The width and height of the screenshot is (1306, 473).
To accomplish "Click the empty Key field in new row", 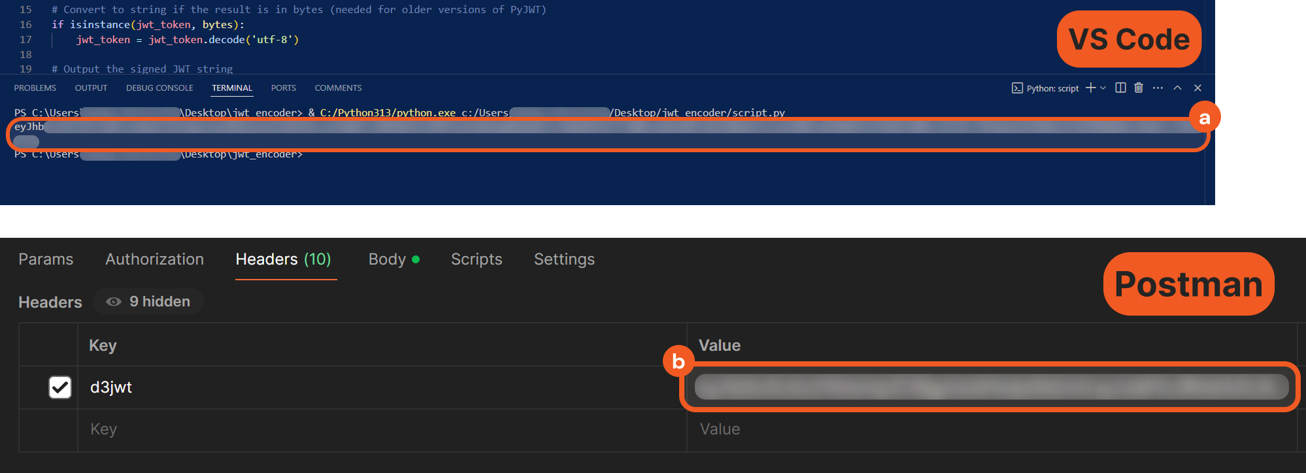I will pos(379,429).
